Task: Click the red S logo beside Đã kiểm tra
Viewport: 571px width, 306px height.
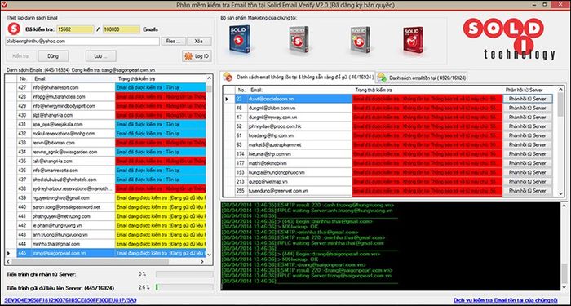Action: (x=14, y=29)
